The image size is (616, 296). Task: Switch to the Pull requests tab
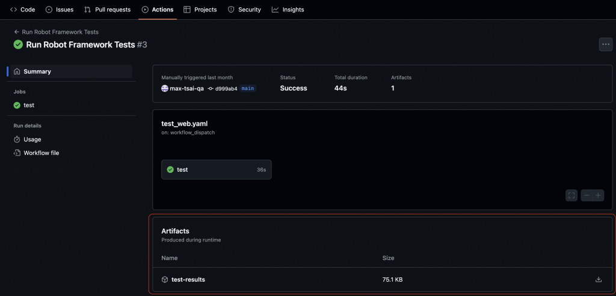tap(107, 10)
